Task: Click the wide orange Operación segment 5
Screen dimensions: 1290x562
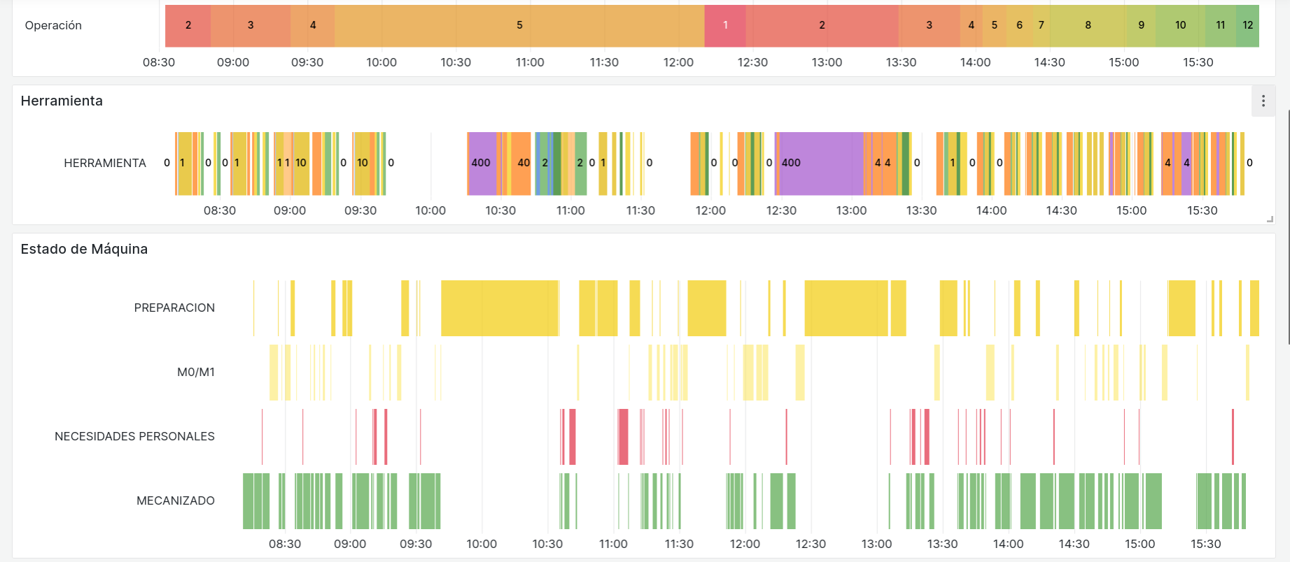Action: point(519,25)
